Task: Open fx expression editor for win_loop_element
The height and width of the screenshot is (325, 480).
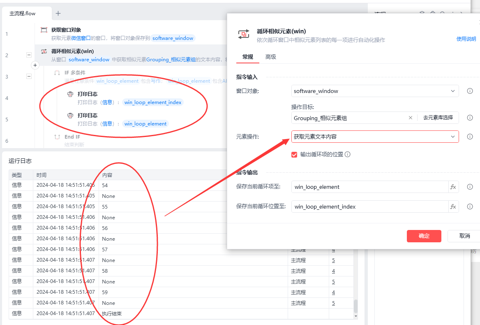Action: [x=453, y=187]
